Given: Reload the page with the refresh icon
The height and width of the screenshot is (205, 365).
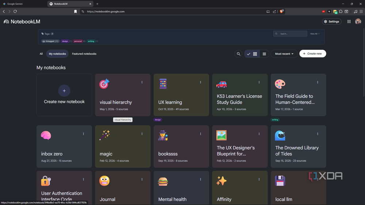Looking at the screenshot, I should click(15, 11).
